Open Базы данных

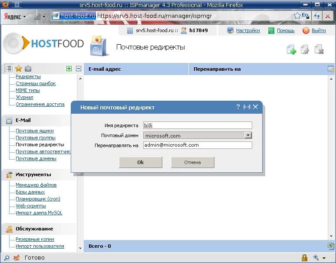[x=30, y=192]
